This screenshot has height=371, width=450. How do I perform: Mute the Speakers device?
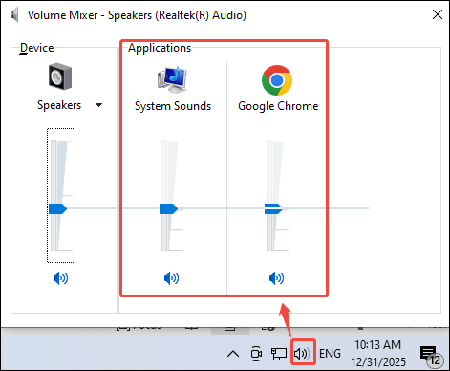click(60, 278)
